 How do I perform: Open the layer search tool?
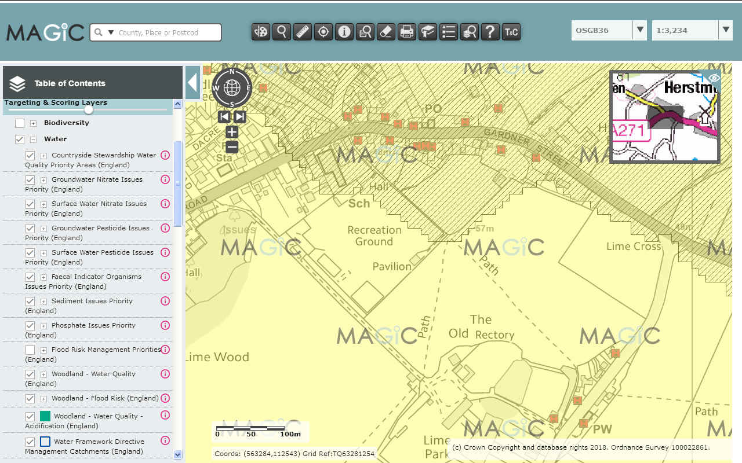470,32
